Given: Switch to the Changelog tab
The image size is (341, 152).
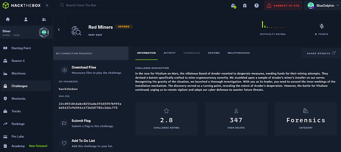Looking at the screenshot, I should (x=192, y=53).
